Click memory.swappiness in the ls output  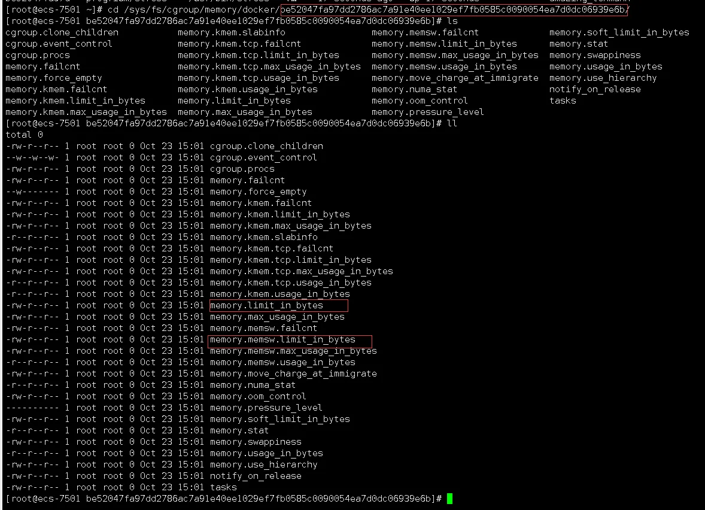pyautogui.click(x=595, y=55)
